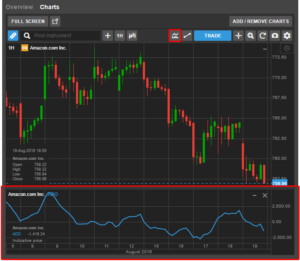Click ADD / REMOVE CHARTS button
Viewport: 300px width, 261px height.
(260, 21)
